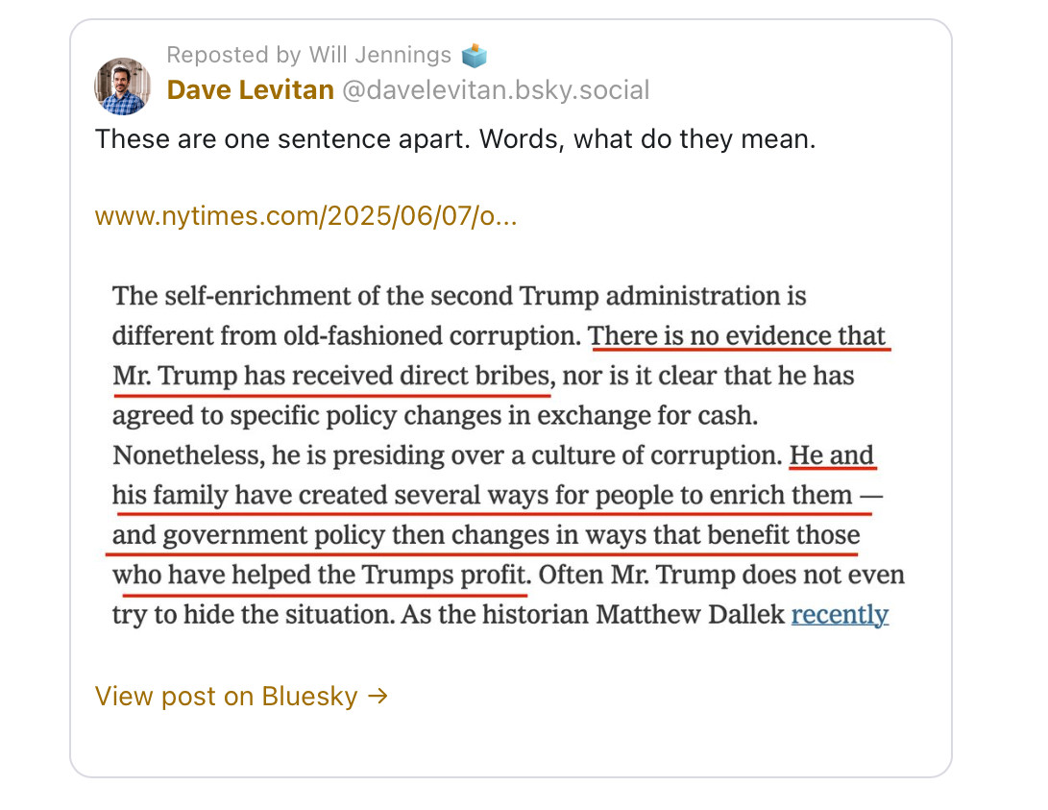Click the @davelevitan.bsky.social handle
The width and height of the screenshot is (1048, 810).
pos(496,90)
